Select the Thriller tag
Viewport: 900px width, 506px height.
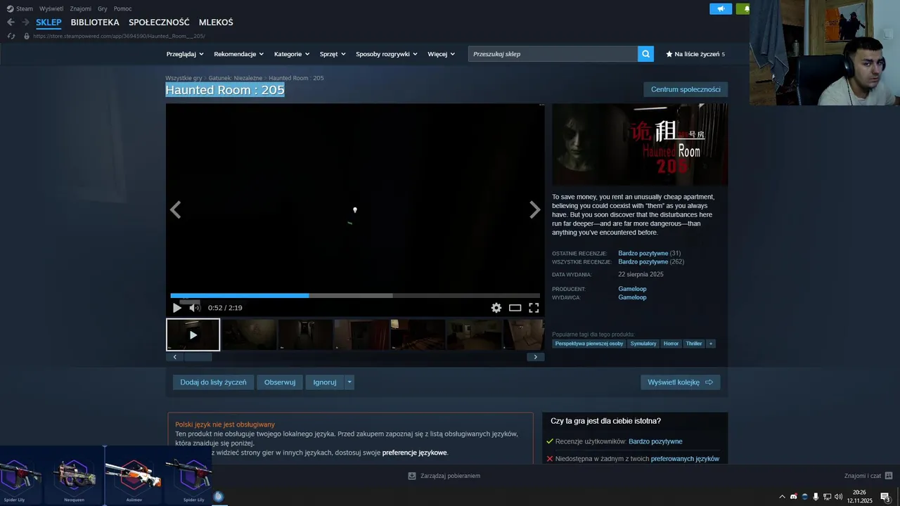click(694, 344)
